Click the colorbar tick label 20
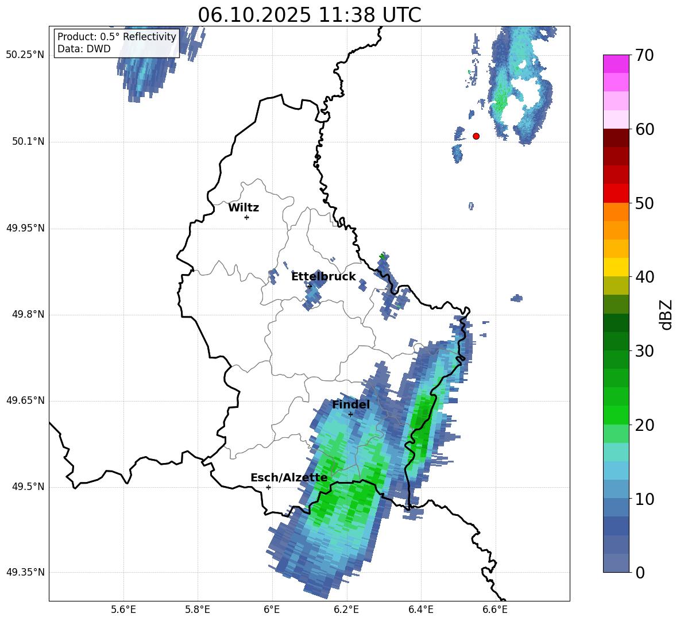Viewport: 680px width, 621px height. click(x=644, y=425)
